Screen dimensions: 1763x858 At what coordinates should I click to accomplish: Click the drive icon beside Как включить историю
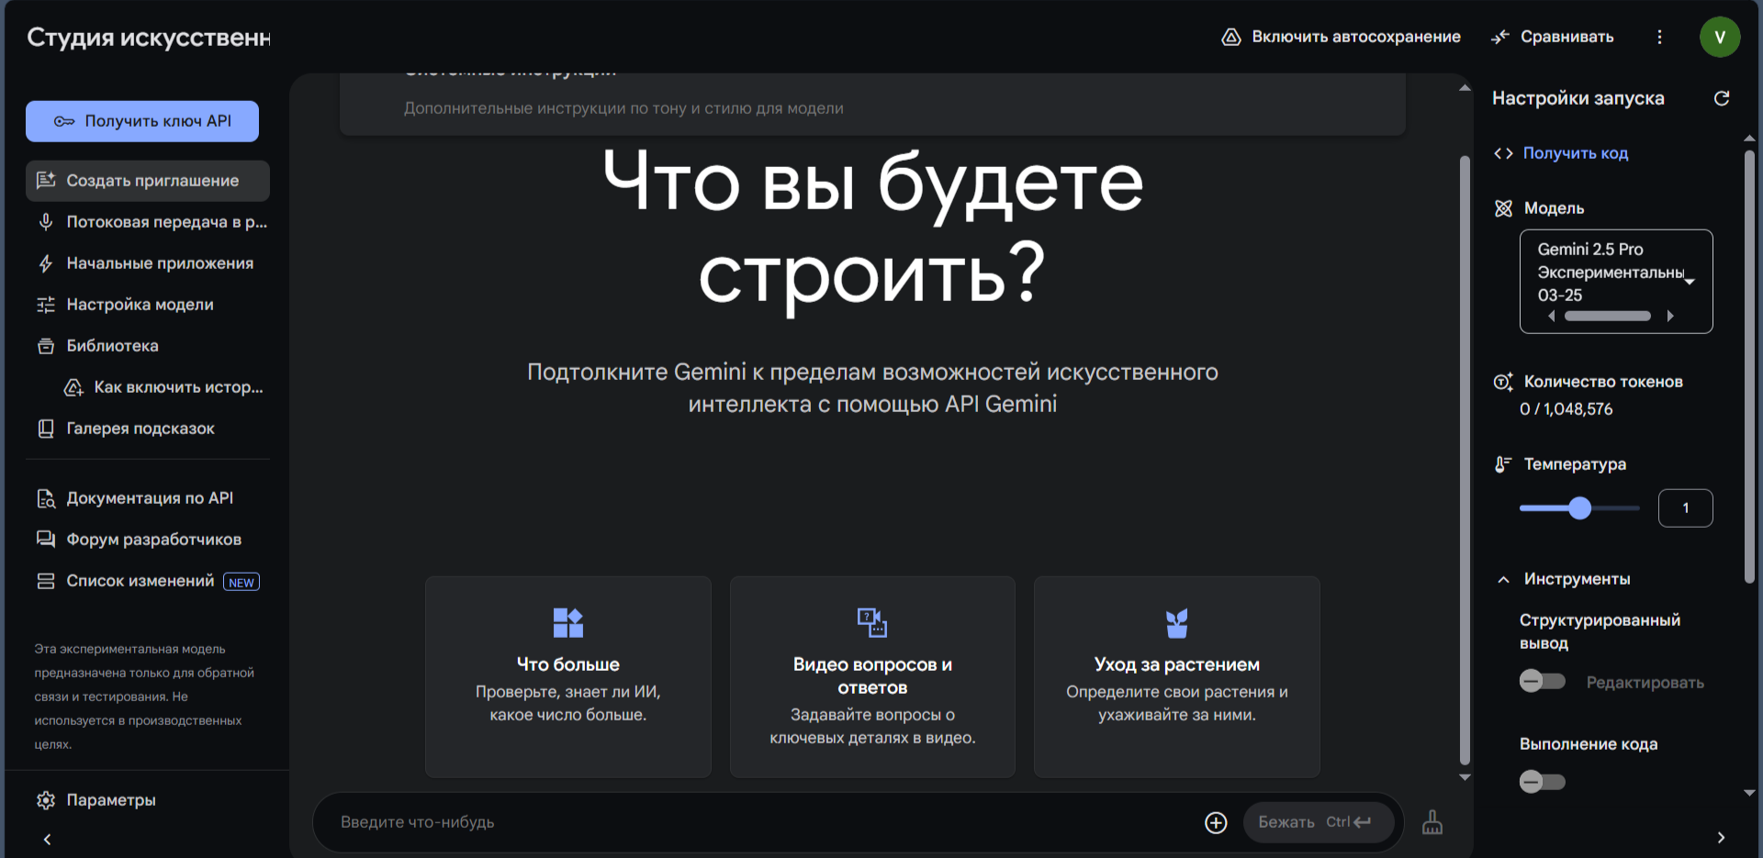click(x=73, y=387)
